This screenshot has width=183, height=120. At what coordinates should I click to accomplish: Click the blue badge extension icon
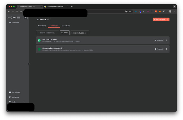(x=140, y=12)
